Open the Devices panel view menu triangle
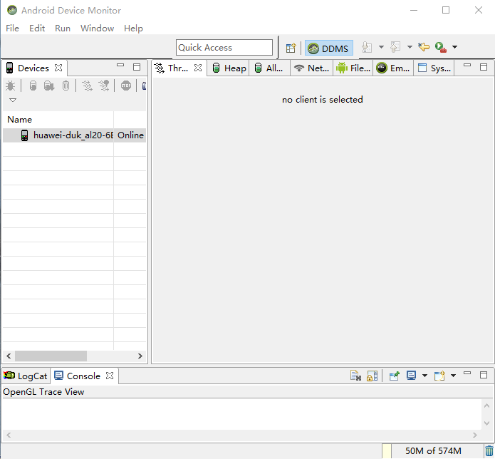Viewport: 495px width, 459px height. pyautogui.click(x=13, y=100)
